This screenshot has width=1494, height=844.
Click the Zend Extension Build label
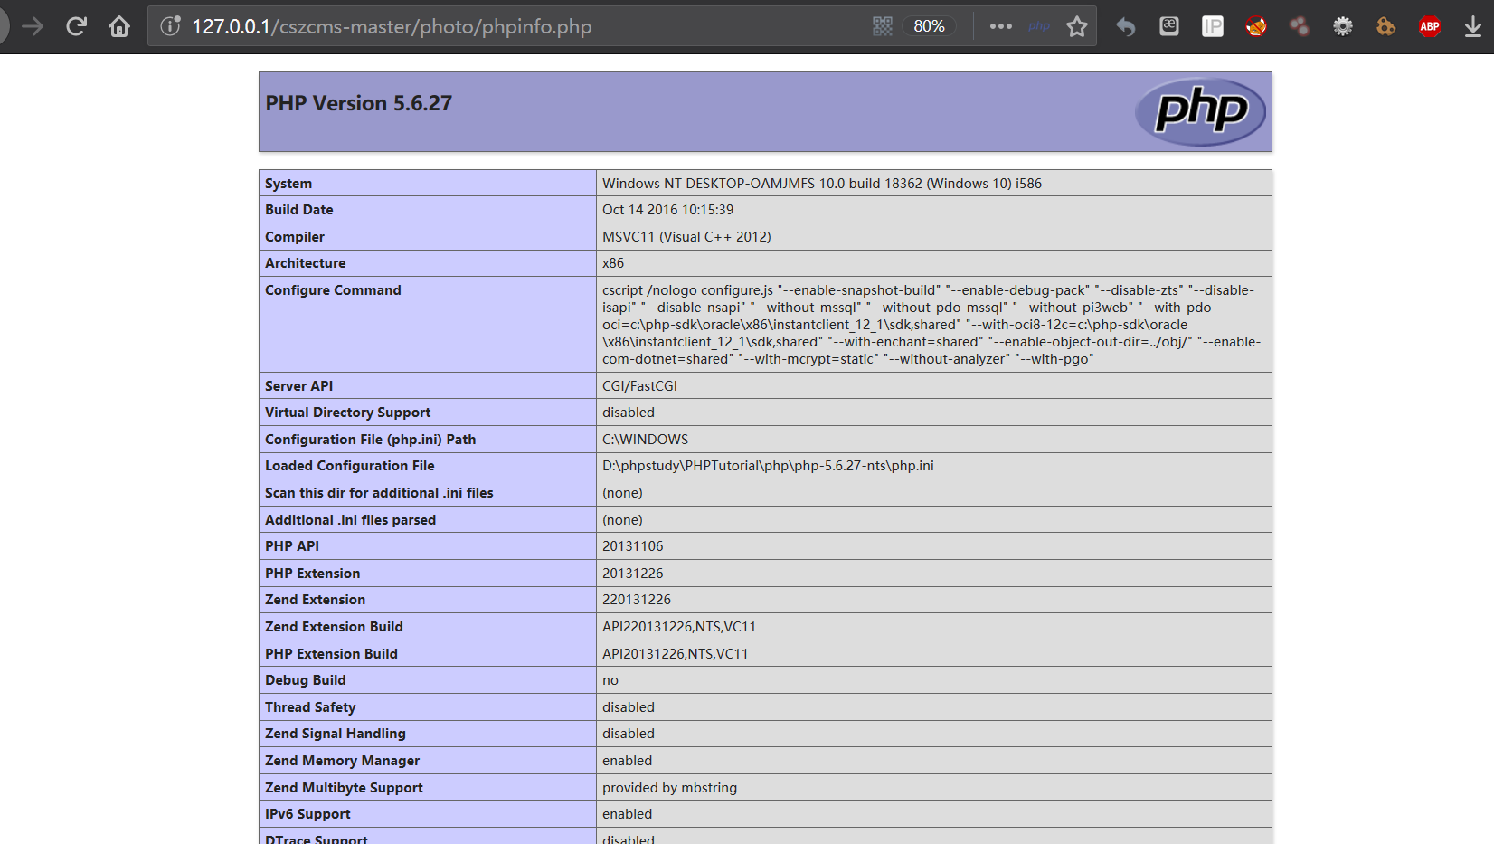[334, 627]
